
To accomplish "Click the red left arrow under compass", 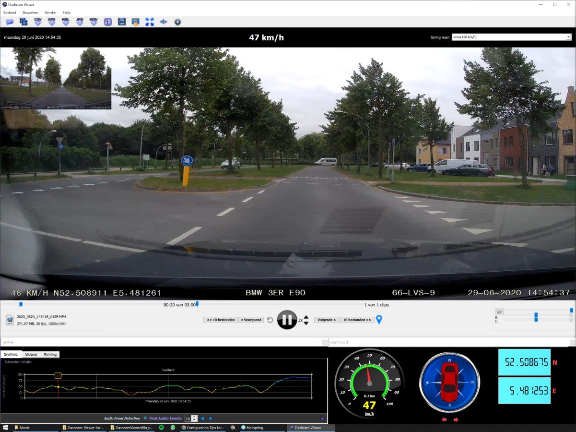I will tap(444, 420).
